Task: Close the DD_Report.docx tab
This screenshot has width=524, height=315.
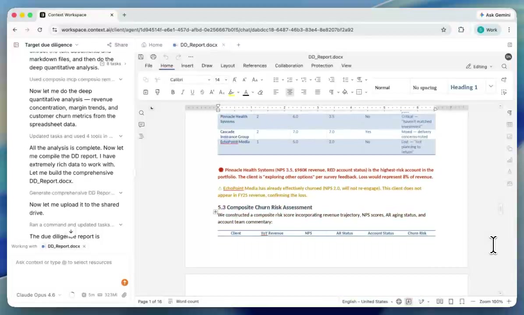Action: click(223, 45)
